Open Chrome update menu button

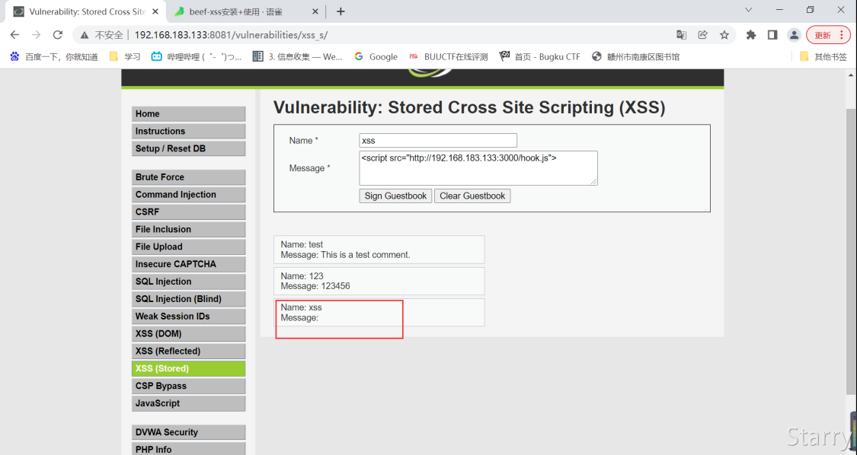[828, 35]
